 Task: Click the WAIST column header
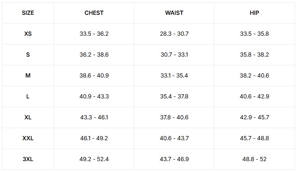pos(174,13)
